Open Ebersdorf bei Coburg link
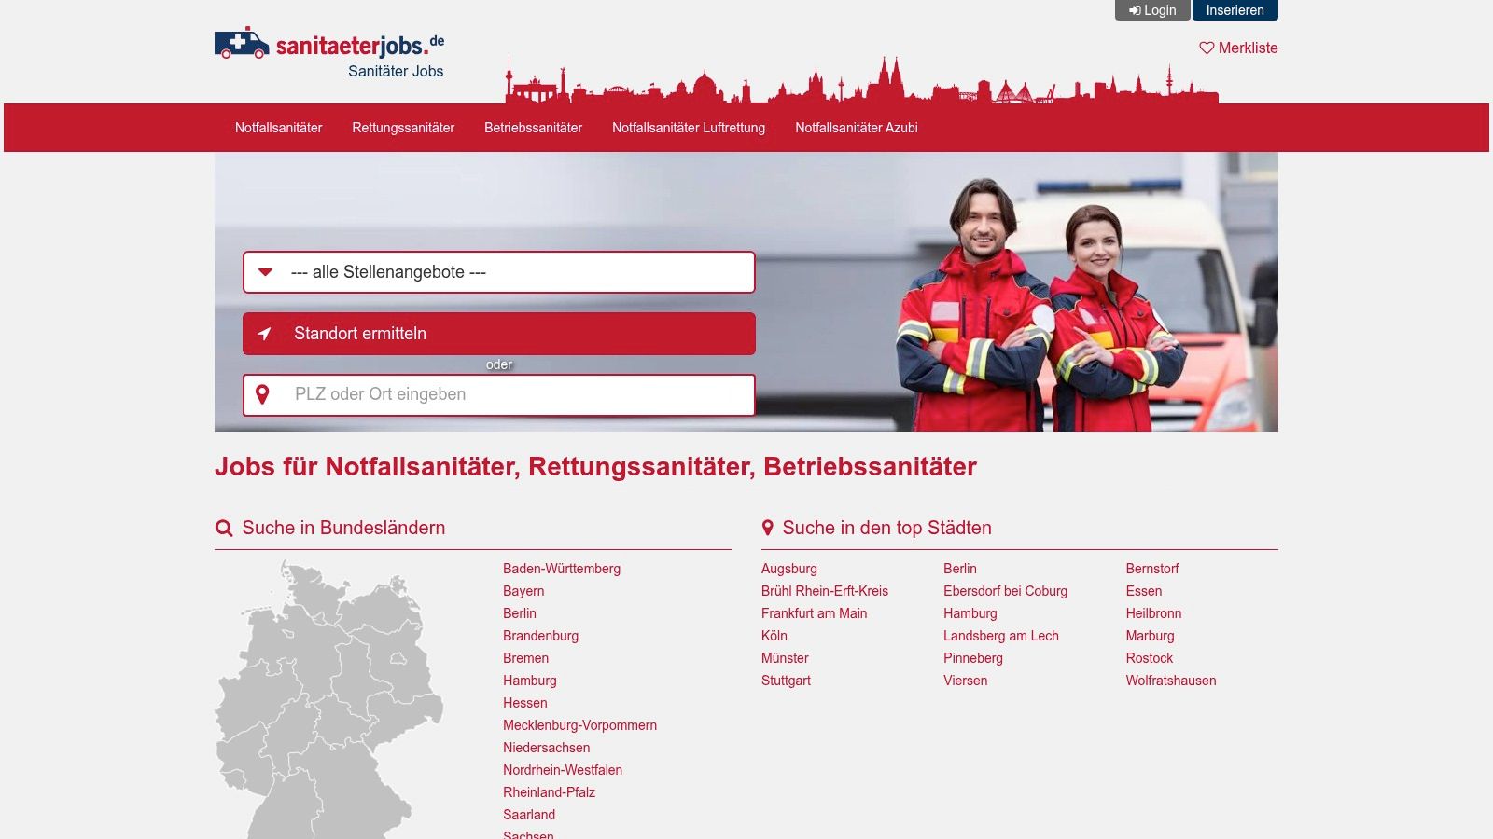The image size is (1493, 839). 1005,591
